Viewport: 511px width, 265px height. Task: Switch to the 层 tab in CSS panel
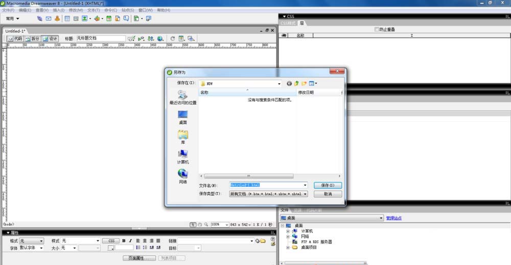[302, 23]
